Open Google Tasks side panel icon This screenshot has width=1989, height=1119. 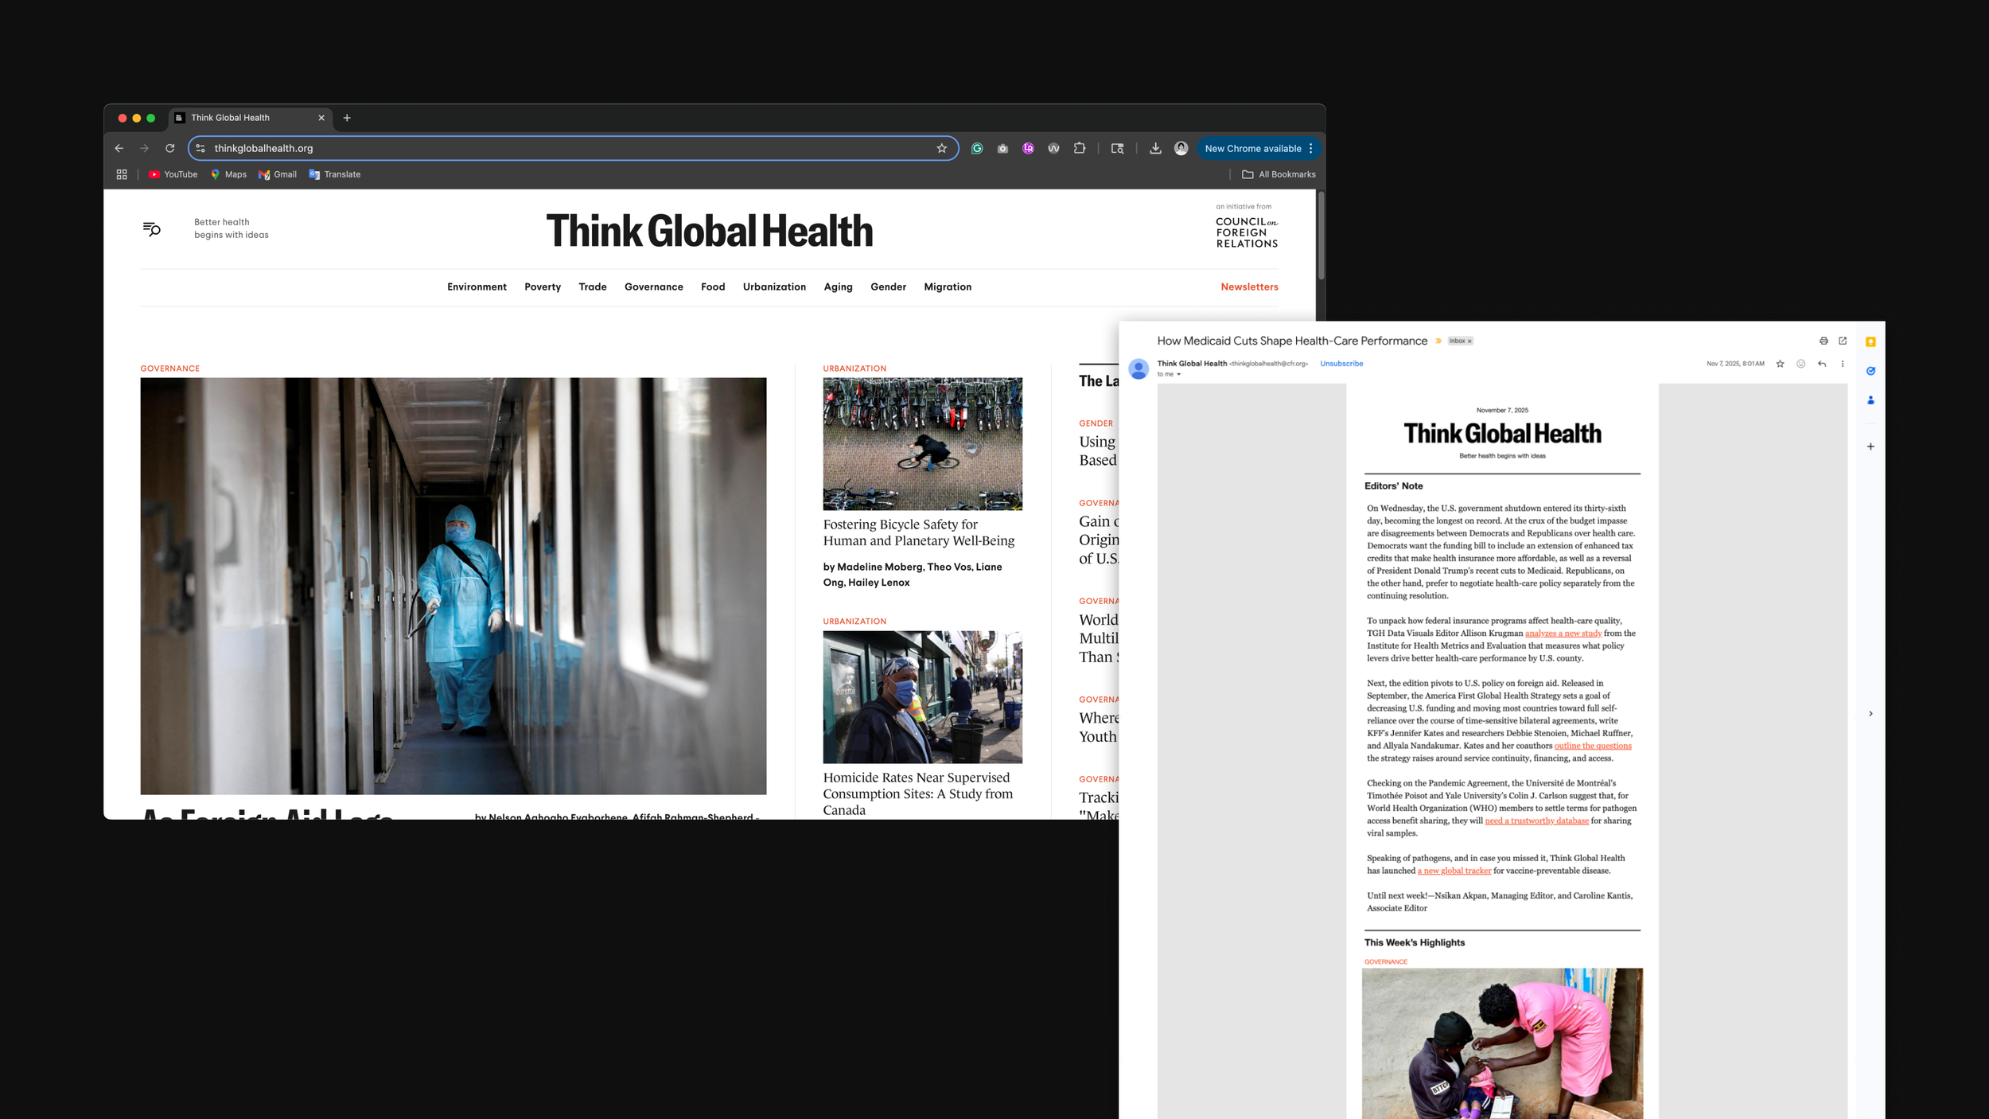(x=1870, y=371)
